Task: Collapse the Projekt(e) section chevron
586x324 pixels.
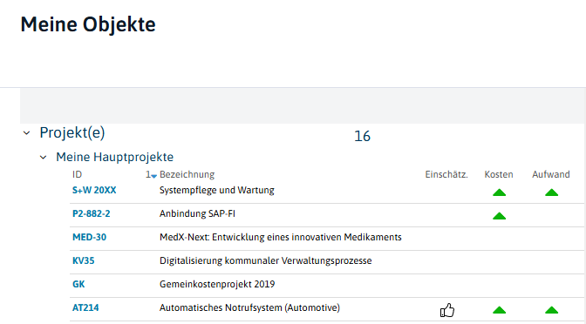Action: (26, 133)
